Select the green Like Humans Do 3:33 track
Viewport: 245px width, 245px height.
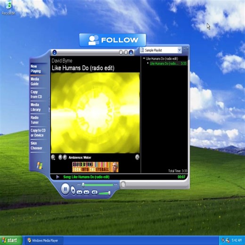[x=168, y=64]
